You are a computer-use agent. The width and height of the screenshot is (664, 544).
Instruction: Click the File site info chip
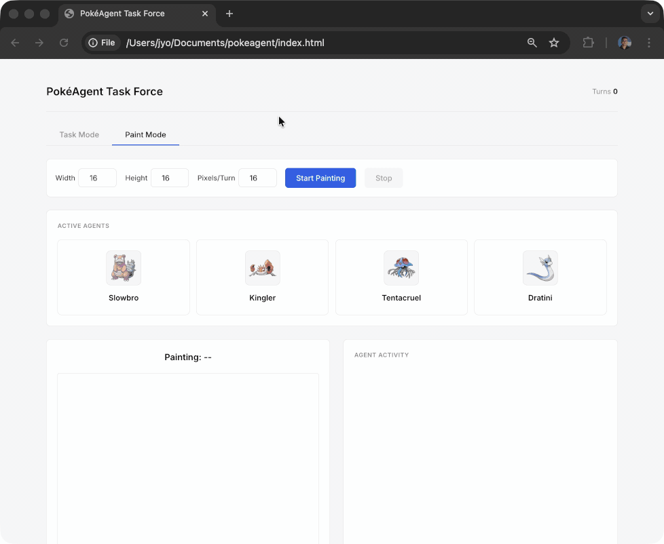coord(103,43)
